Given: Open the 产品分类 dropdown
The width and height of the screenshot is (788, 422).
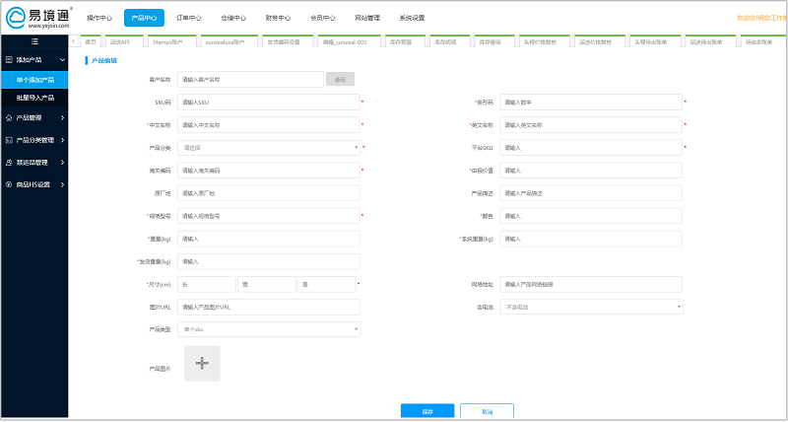Looking at the screenshot, I should coord(269,148).
